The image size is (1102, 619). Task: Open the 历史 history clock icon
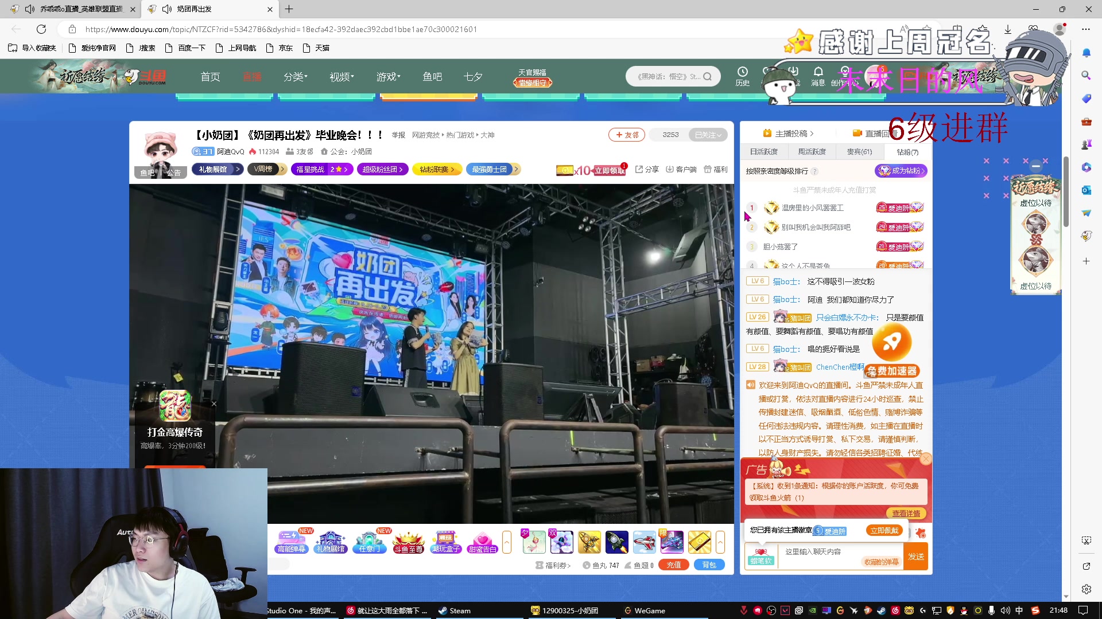tap(742, 76)
